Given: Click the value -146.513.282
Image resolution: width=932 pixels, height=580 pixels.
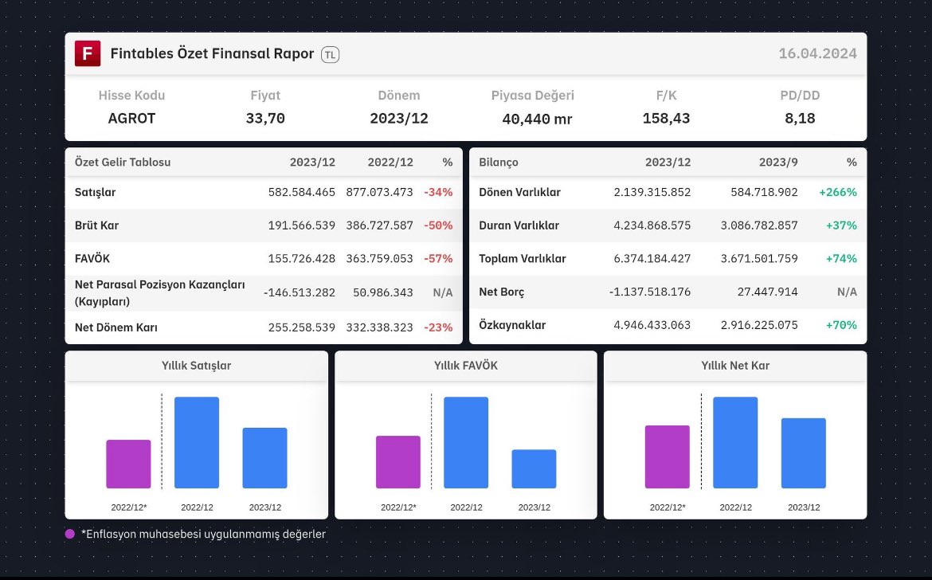Looking at the screenshot, I should point(299,292).
